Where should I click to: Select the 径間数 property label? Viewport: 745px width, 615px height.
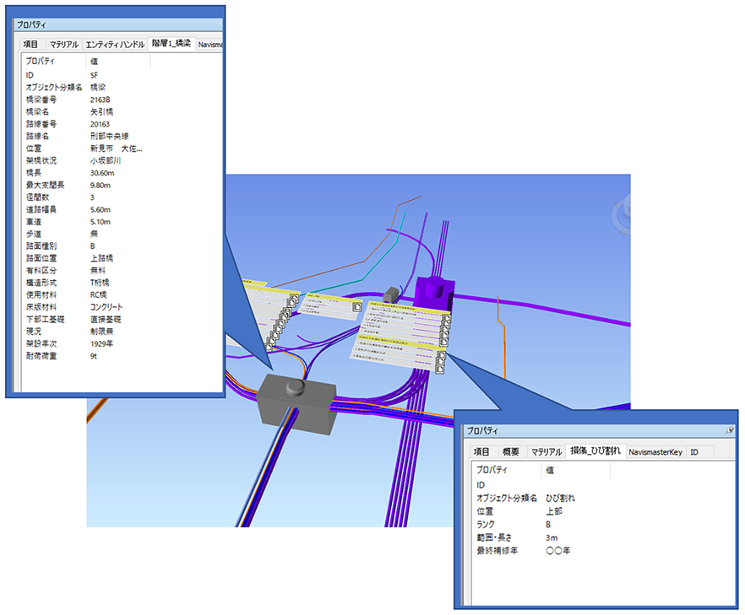point(37,197)
